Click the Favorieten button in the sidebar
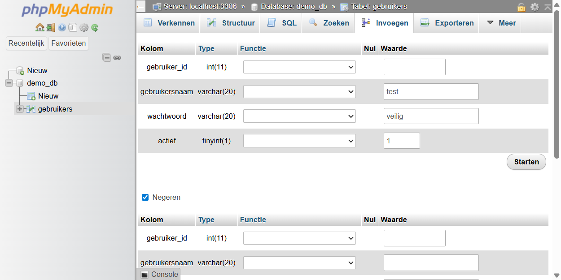 point(69,43)
